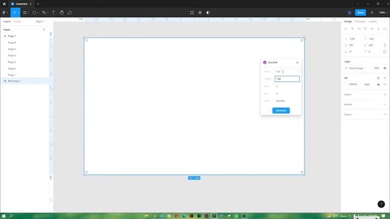
Task: Click the Independent corners icon
Action: coord(385,52)
